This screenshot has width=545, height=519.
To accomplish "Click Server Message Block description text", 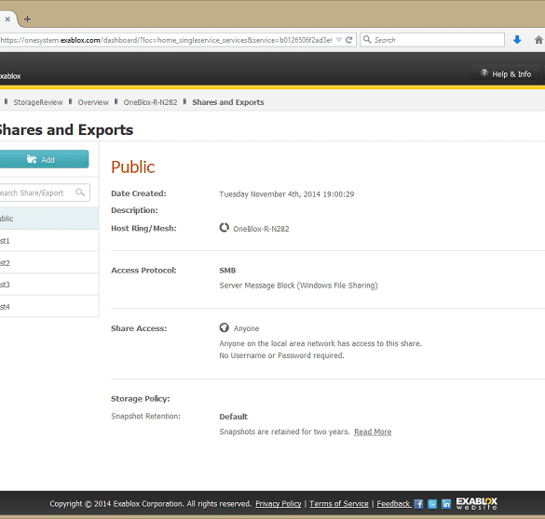I will pyautogui.click(x=298, y=286).
